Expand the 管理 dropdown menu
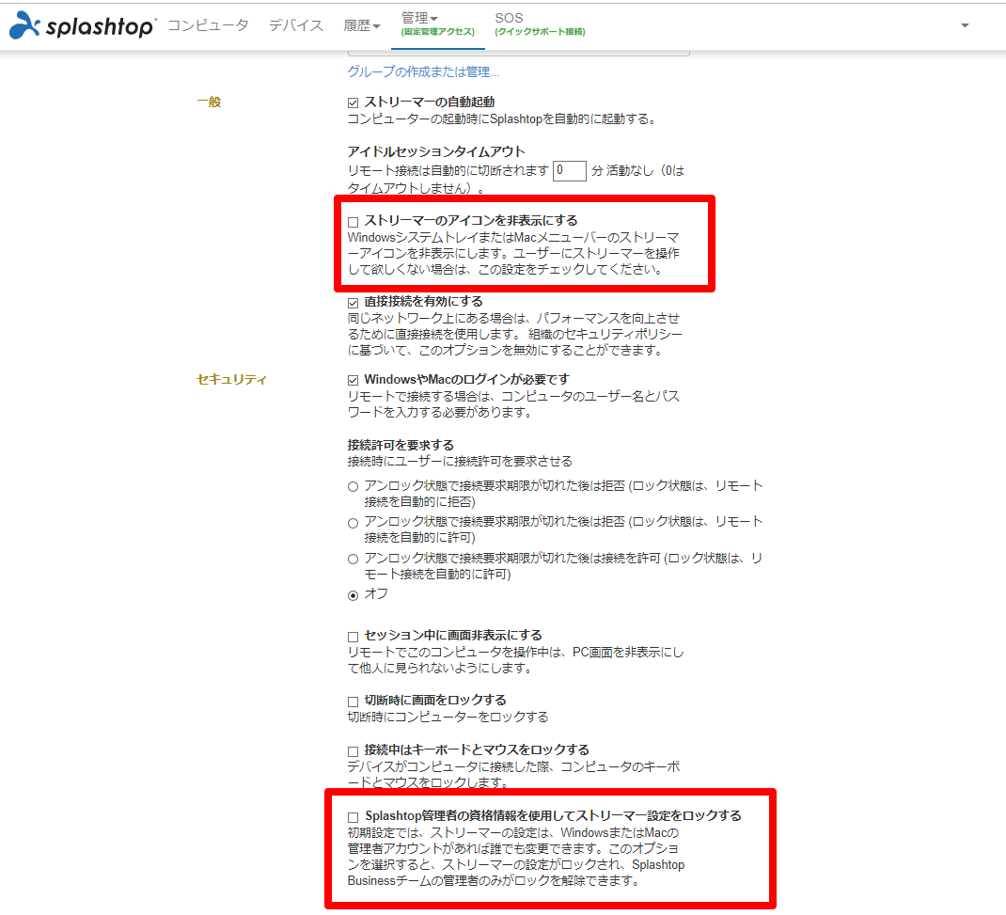Screen dimensions: 1006x915 click(x=437, y=24)
